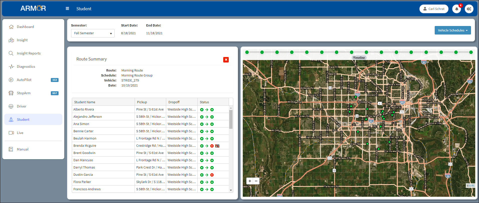Click the pickup status dot for Alberto Rivera

pos(202,110)
